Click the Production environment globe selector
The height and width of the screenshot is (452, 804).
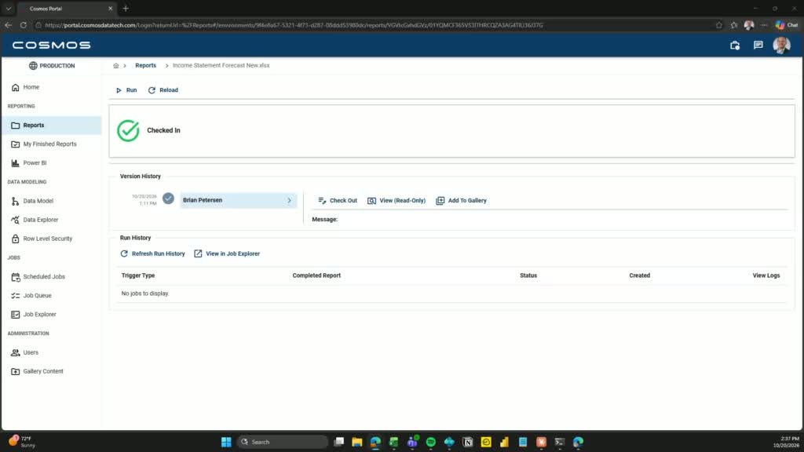pyautogui.click(x=51, y=66)
